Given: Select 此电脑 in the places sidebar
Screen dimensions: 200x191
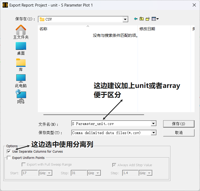Looking at the screenshot, I should pos(21,81).
